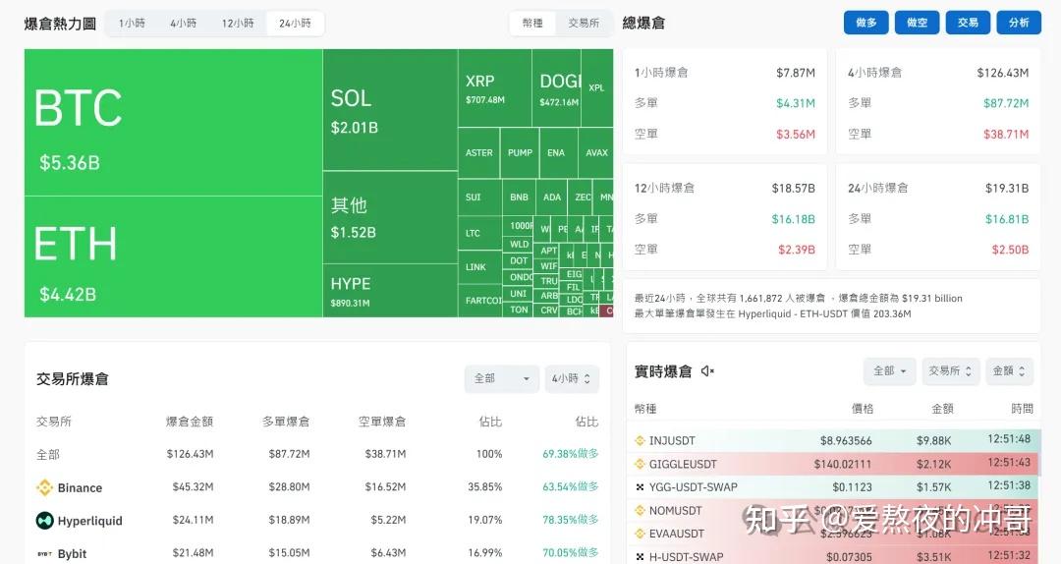Click the AVAX heatmap tile
The height and width of the screenshot is (564, 1061).
point(596,153)
